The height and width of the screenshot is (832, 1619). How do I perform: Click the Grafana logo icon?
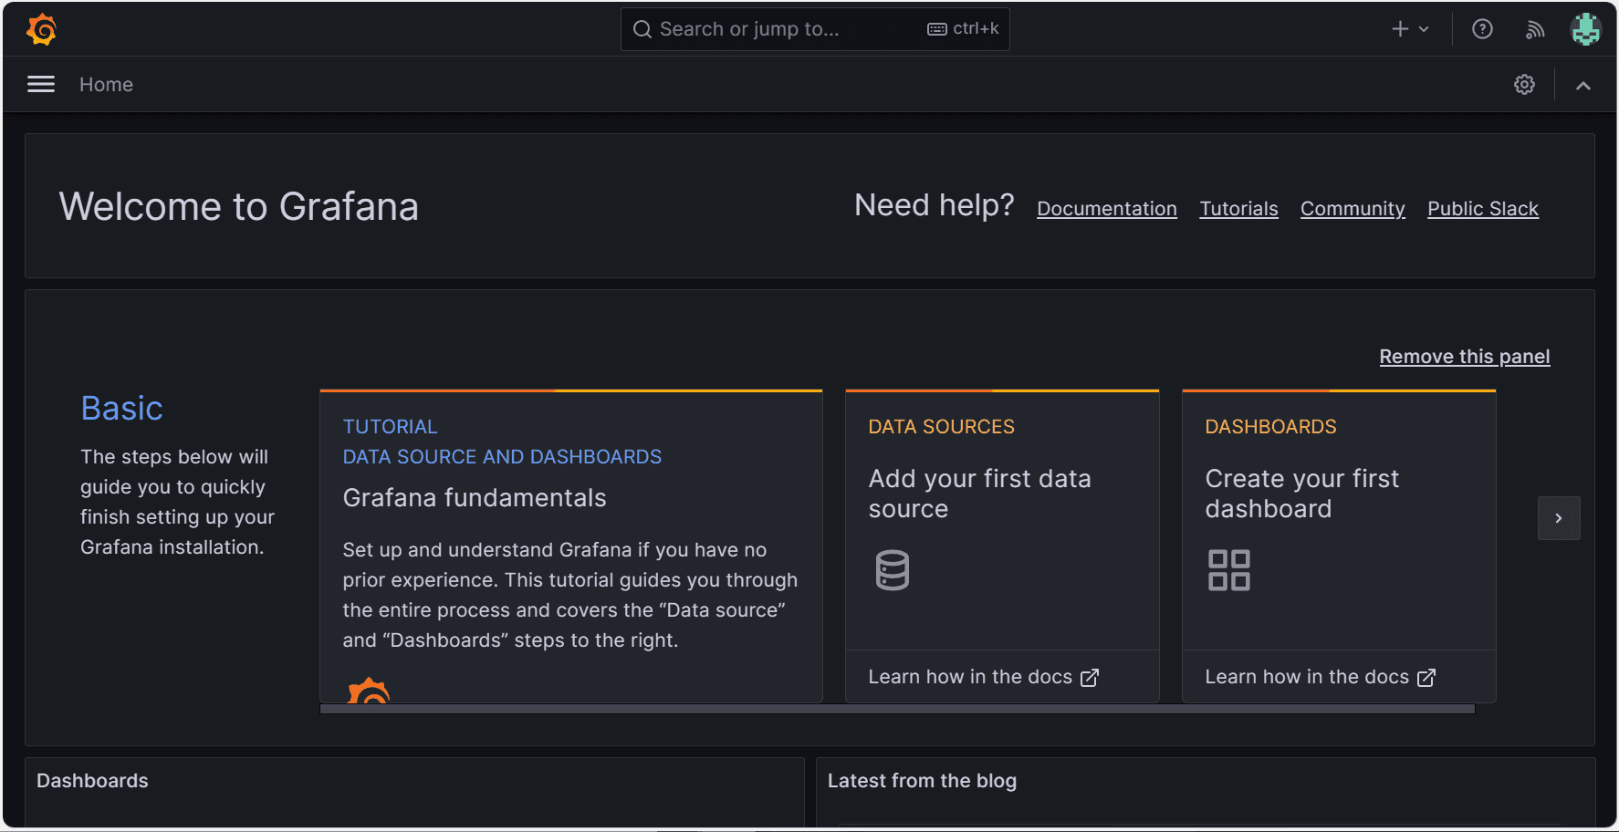(x=42, y=29)
